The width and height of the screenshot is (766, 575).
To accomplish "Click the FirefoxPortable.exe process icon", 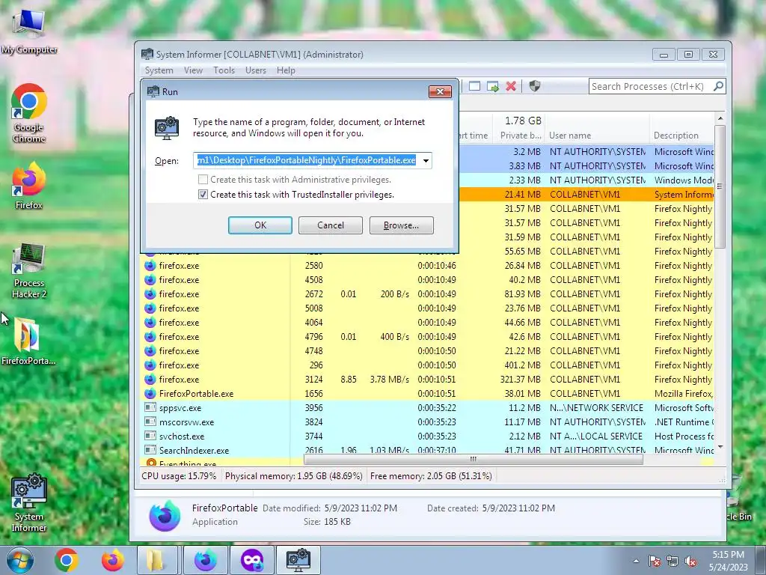I will pos(150,394).
